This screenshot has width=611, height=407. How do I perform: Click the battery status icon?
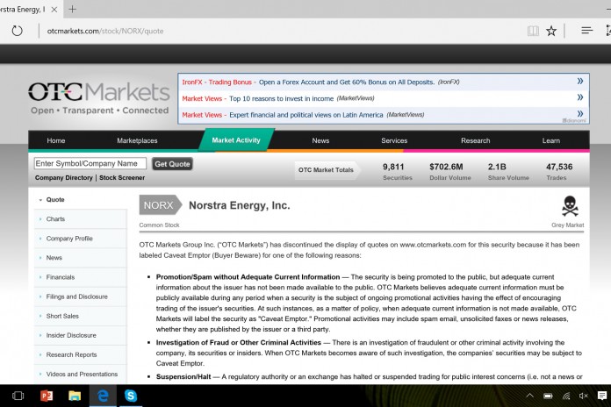pyautogui.click(x=548, y=396)
